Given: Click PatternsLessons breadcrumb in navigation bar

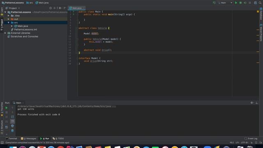Looking at the screenshot, I should 13,3.
